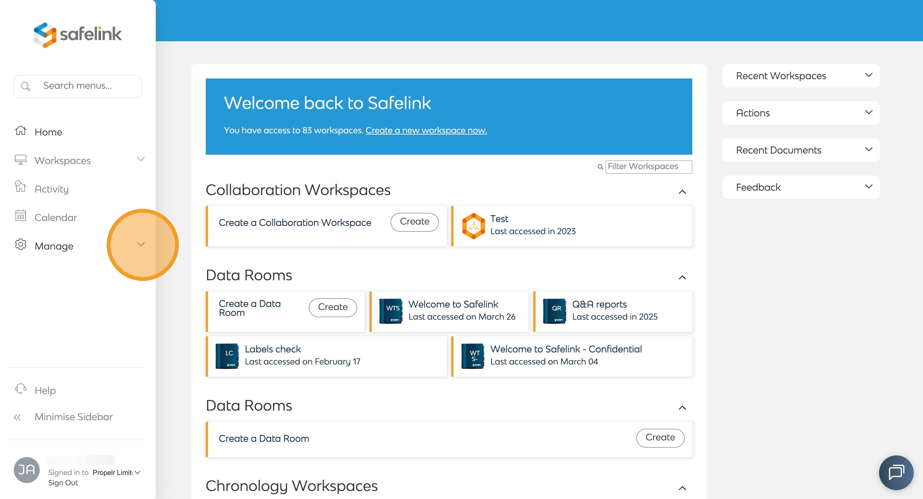Viewport: 923px width, 499px height.
Task: Open the LC Labels check book icon
Action: [227, 356]
